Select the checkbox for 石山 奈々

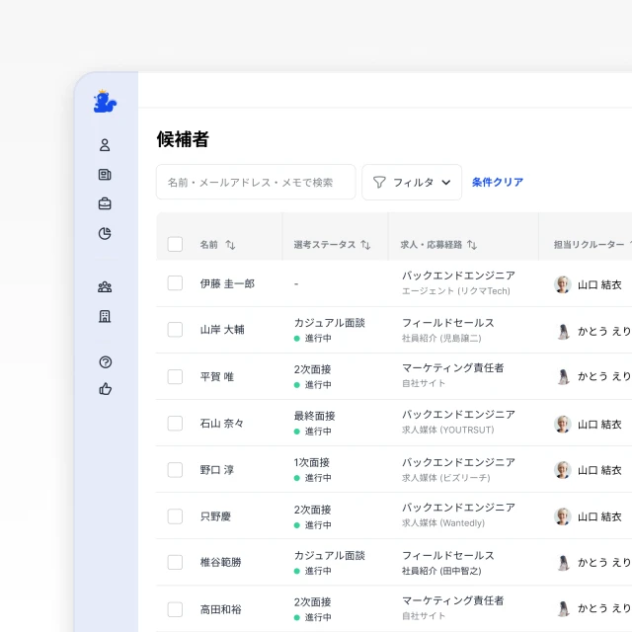point(175,424)
